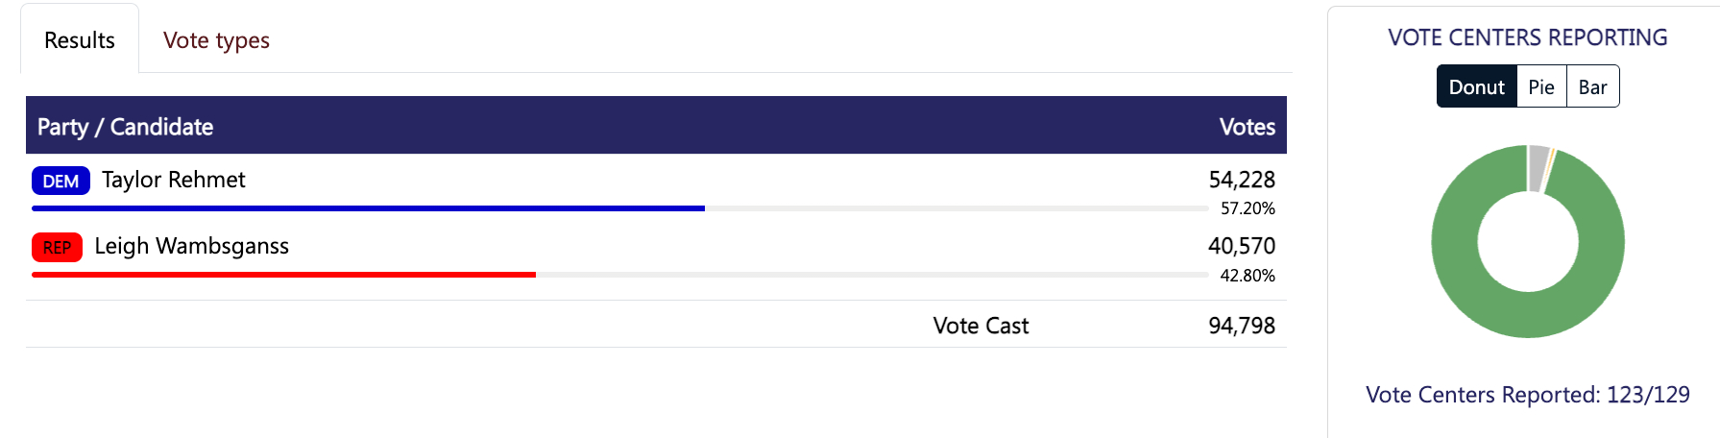Click the Votes column header
The image size is (1720, 438).
point(1247,127)
